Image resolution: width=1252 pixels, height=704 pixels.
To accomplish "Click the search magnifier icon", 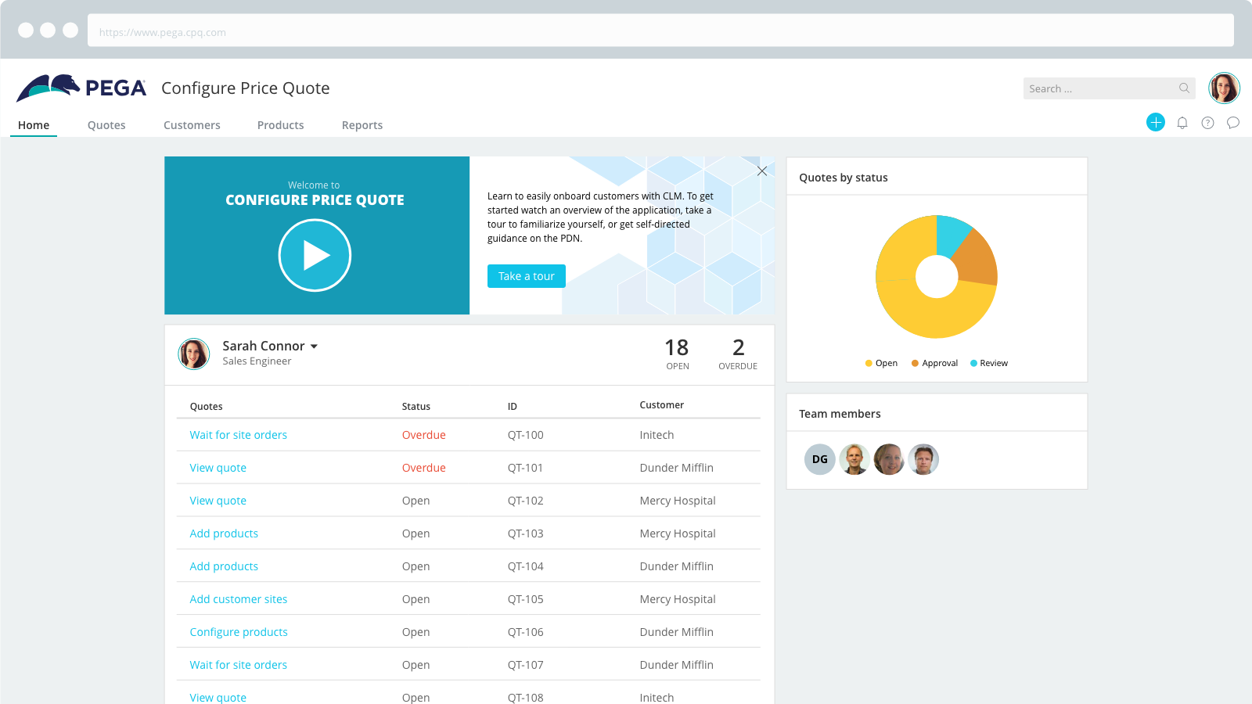I will (x=1185, y=88).
